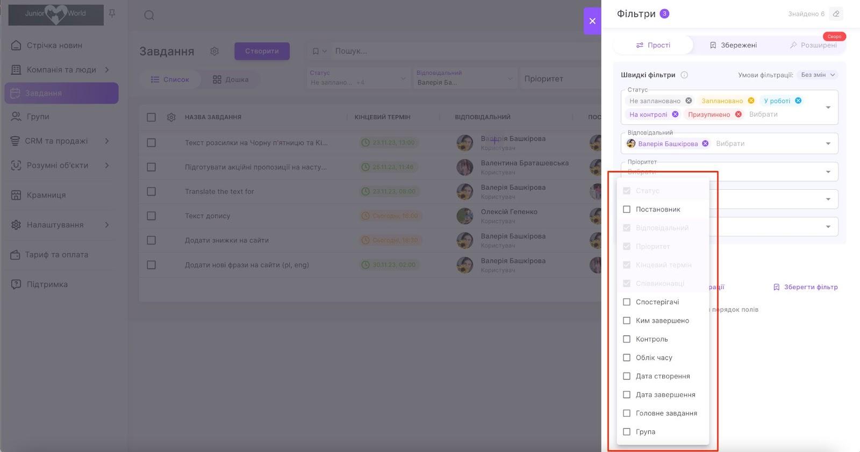This screenshot has height=452, width=860.
Task: Check the Постановник field checkbox
Action: pyautogui.click(x=627, y=210)
